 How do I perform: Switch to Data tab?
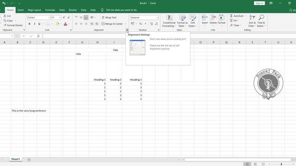[x=62, y=10]
